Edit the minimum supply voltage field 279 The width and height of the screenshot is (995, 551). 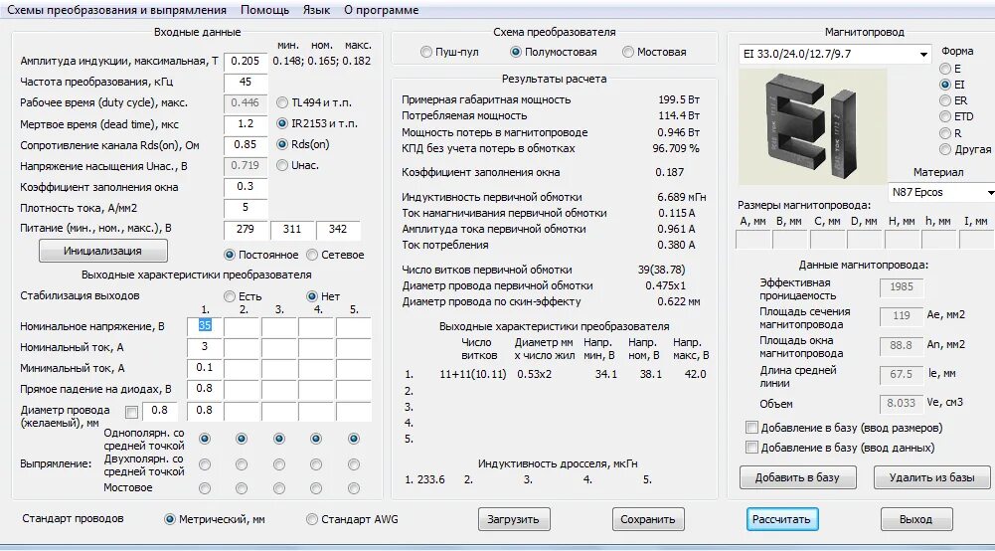tap(246, 229)
